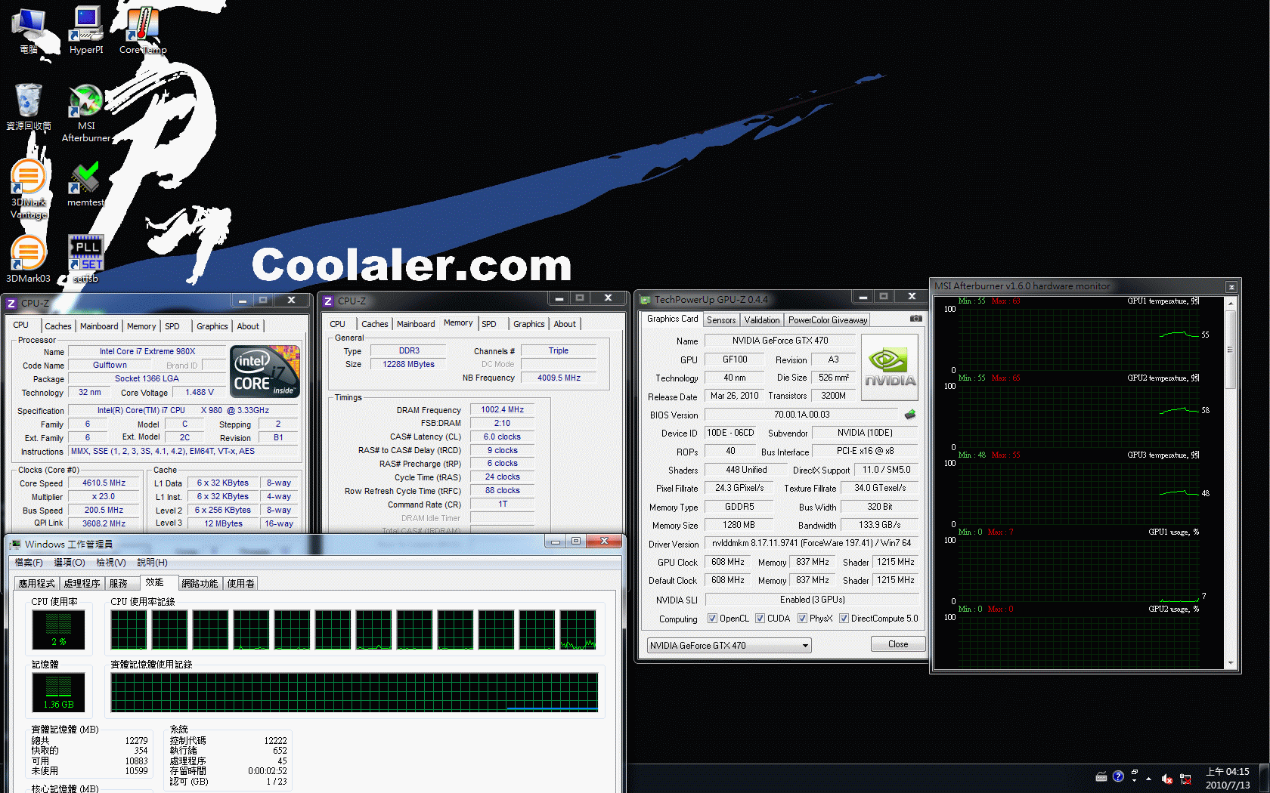The height and width of the screenshot is (793, 1270).
Task: Click the muted volume tray icon
Action: coord(1166,778)
